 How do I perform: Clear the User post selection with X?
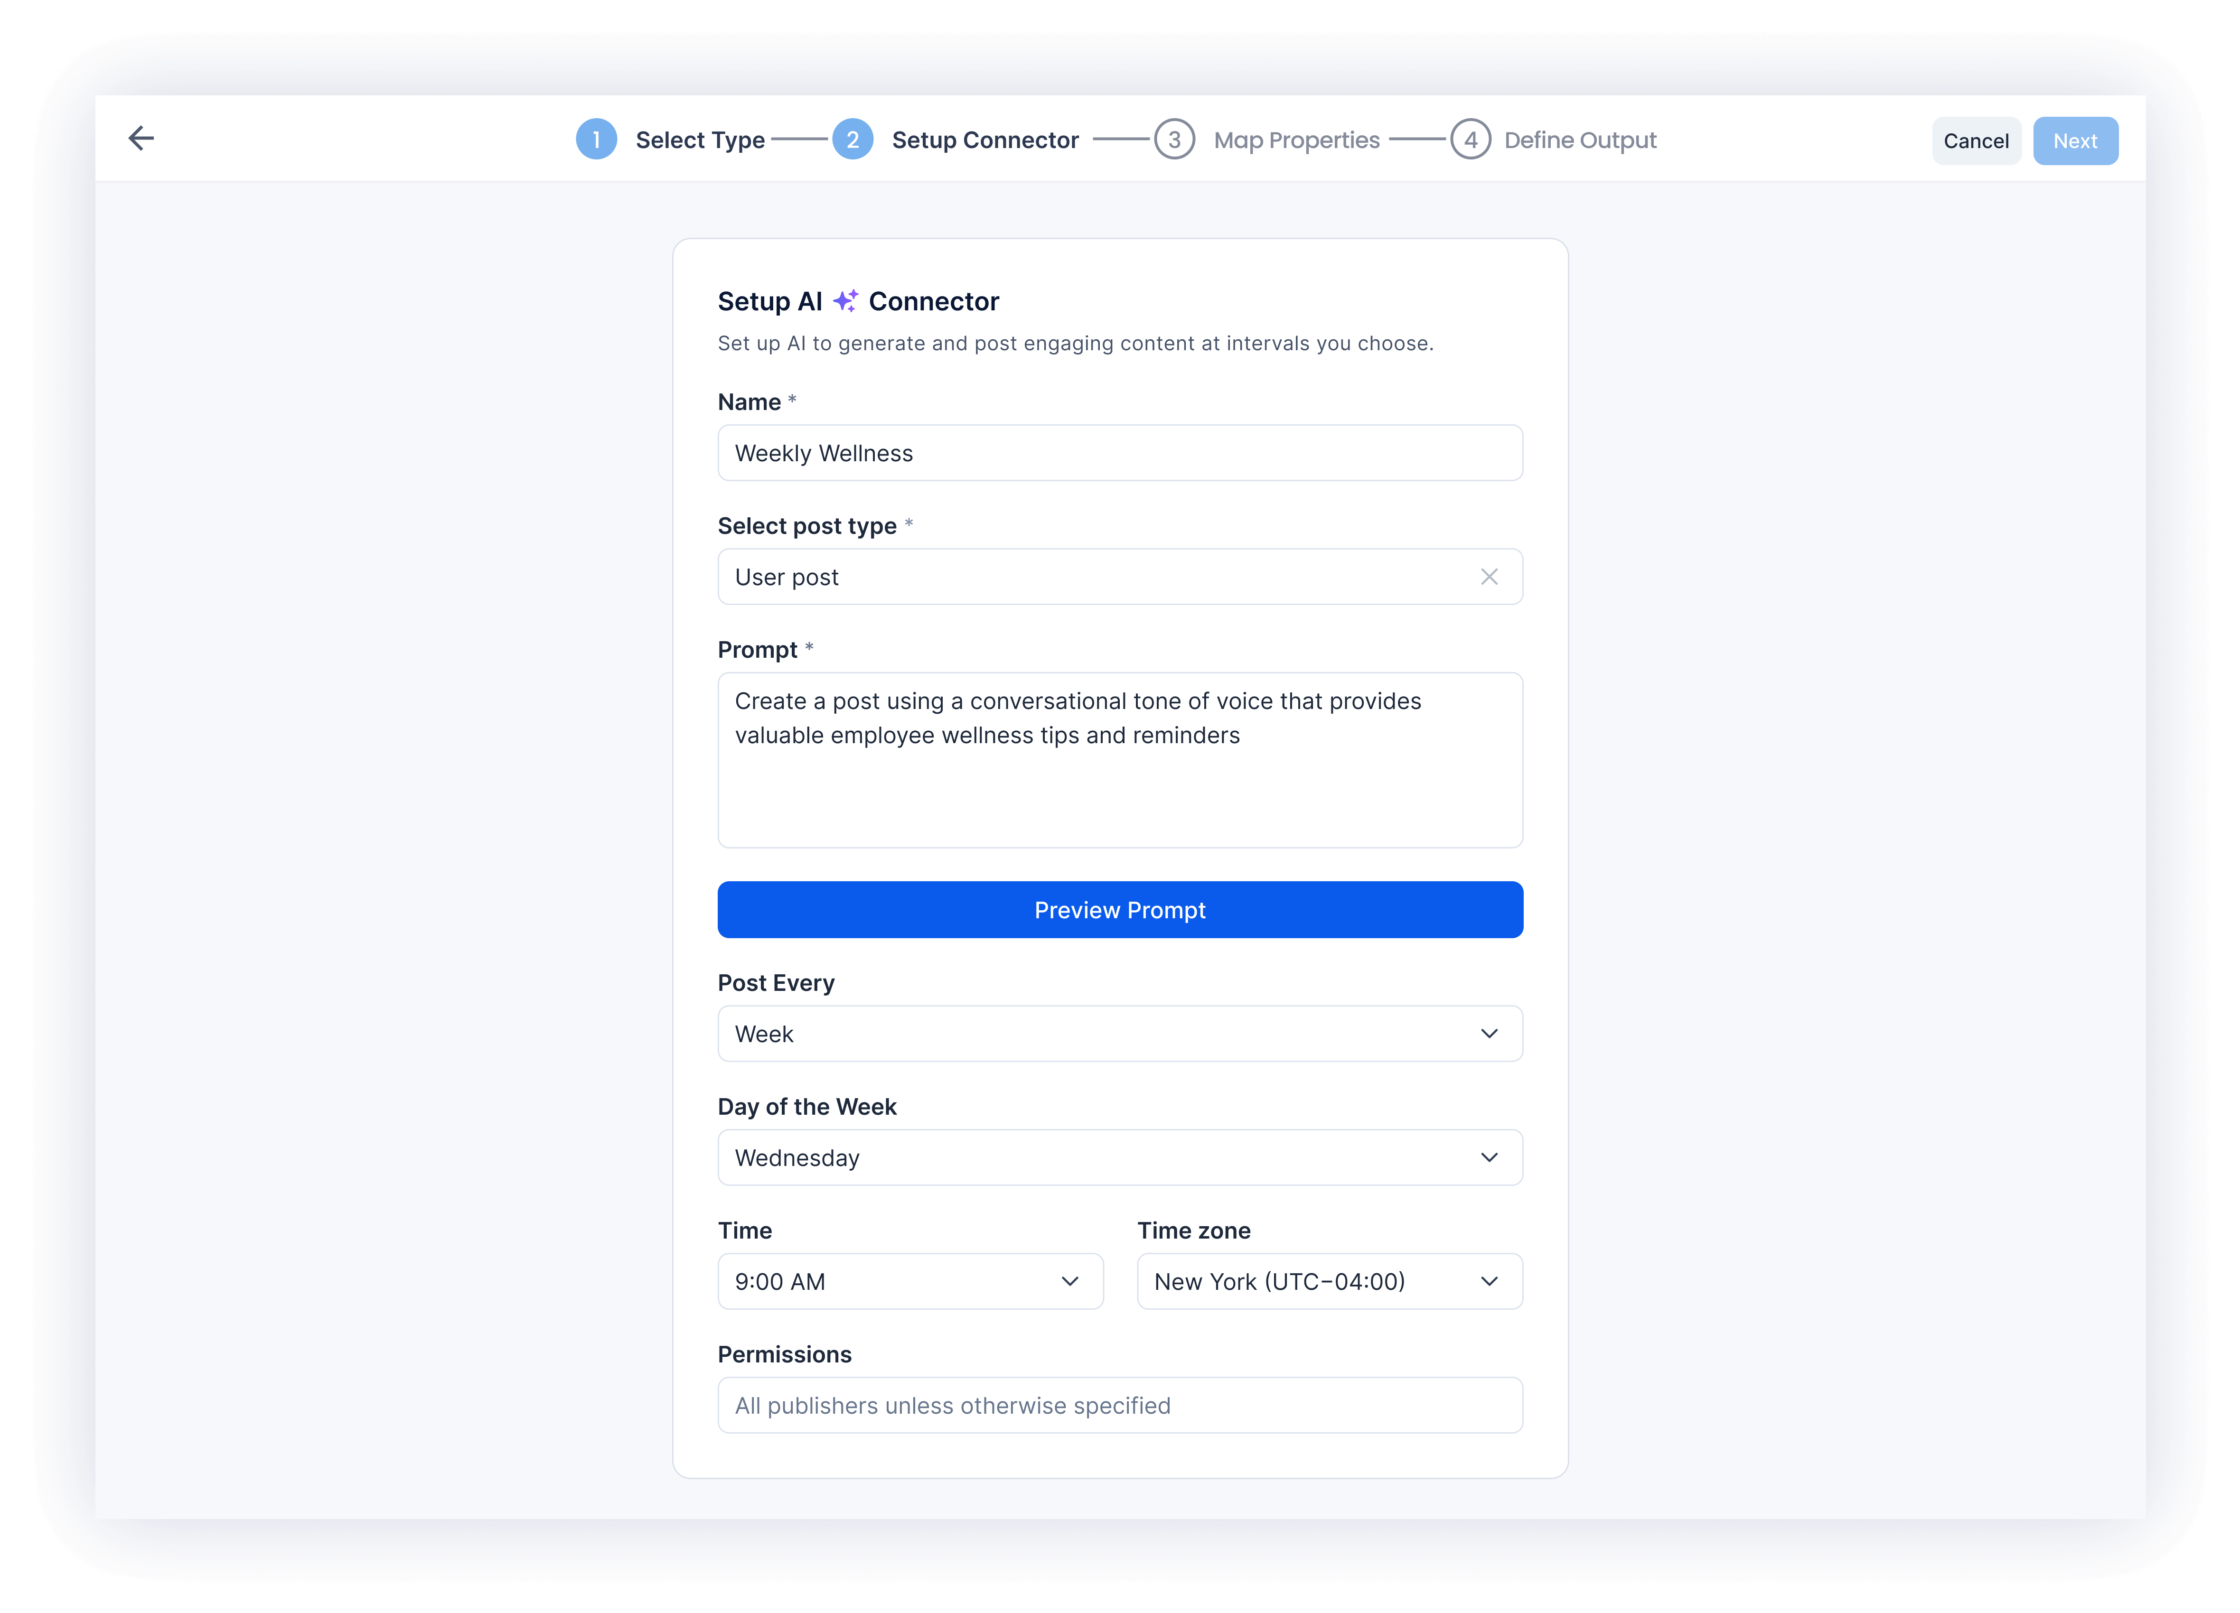click(1490, 577)
